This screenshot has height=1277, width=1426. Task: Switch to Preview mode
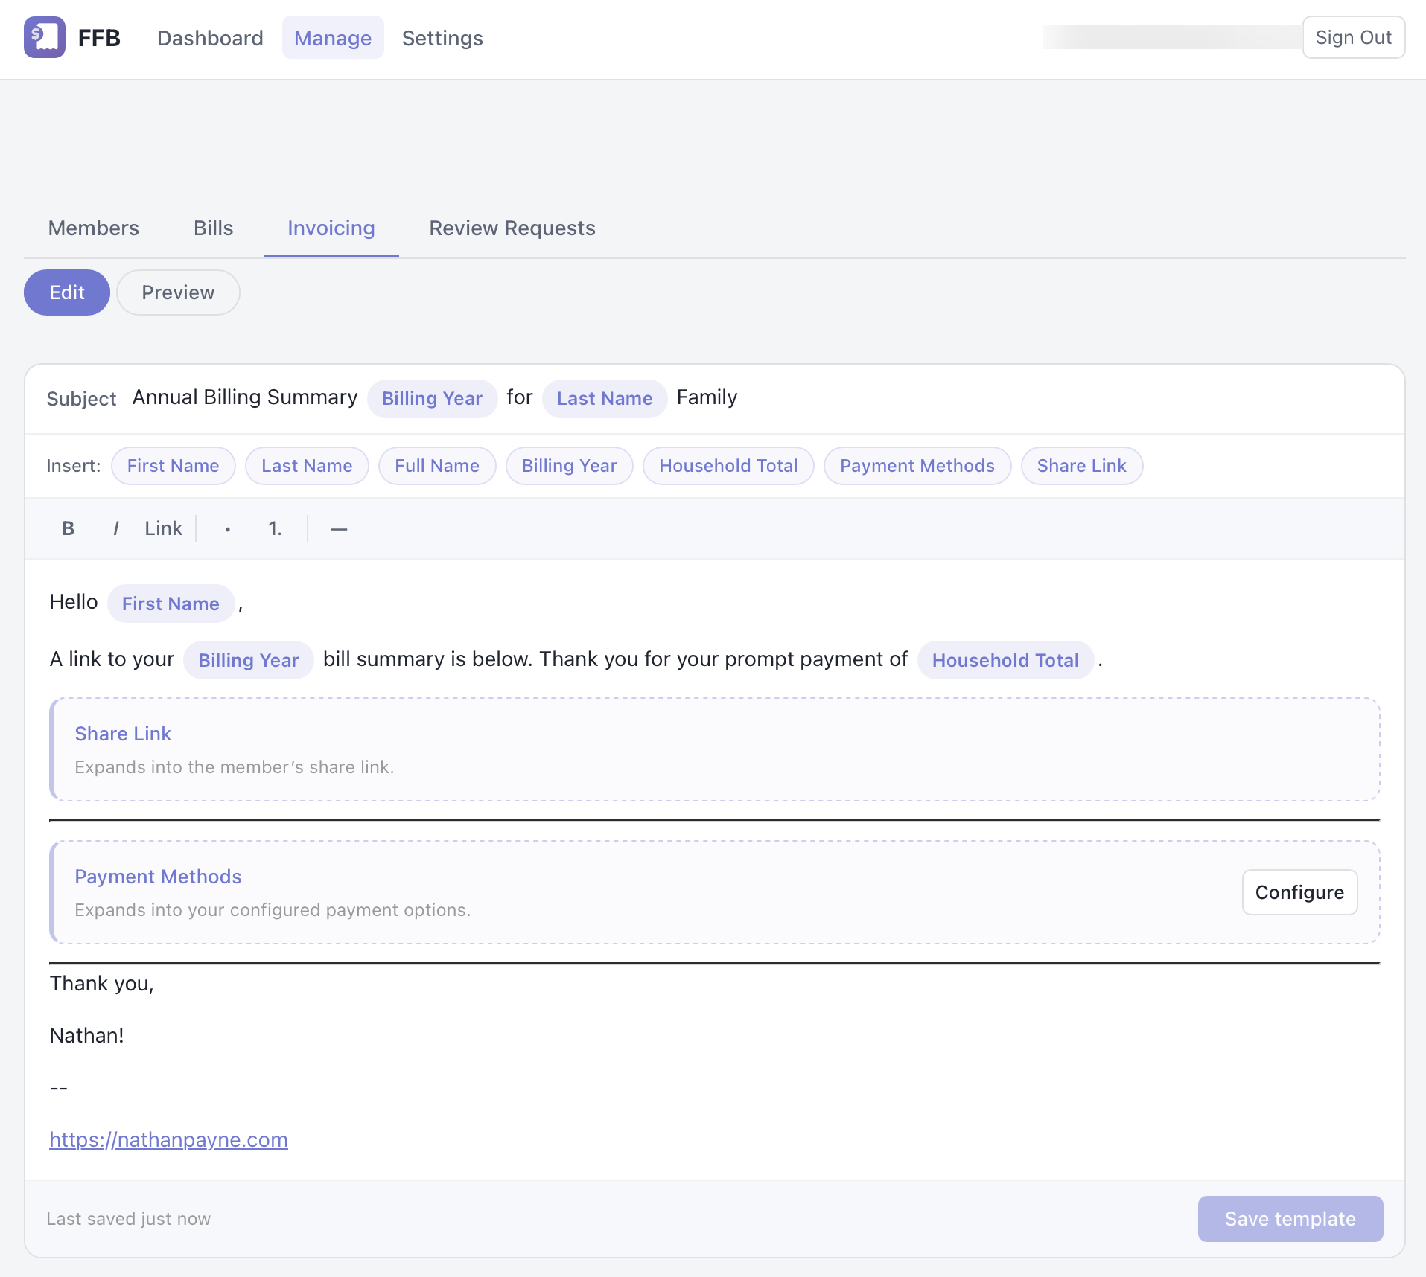[178, 292]
